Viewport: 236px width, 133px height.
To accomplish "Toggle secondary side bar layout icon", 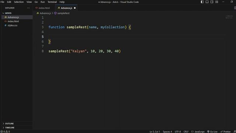I will (x=212, y=2).
